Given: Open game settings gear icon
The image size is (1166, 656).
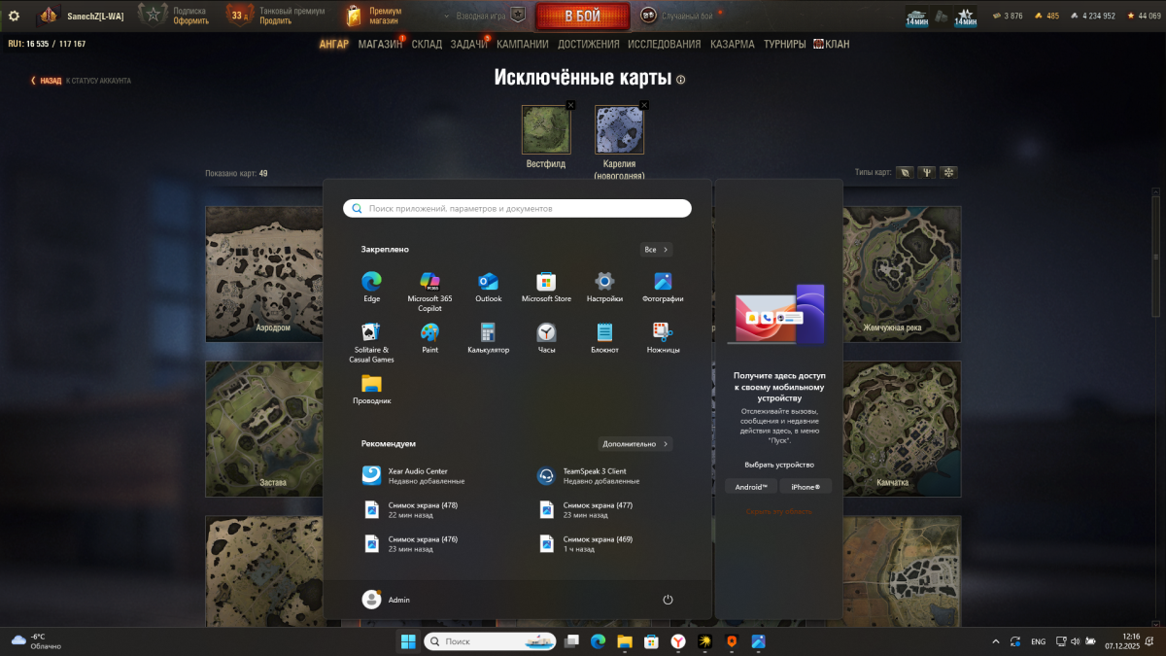Looking at the screenshot, I should coord(14,16).
